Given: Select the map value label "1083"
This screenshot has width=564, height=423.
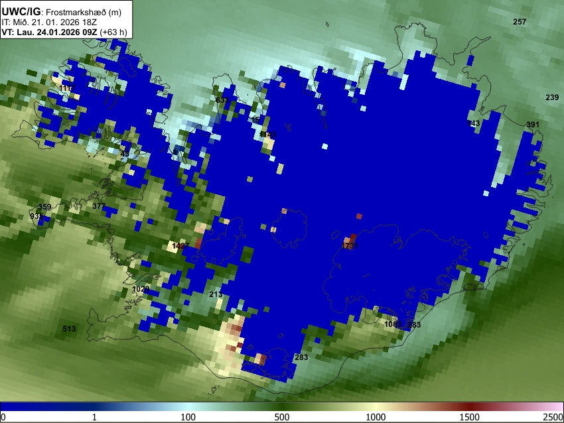Looking at the screenshot, I should tap(393, 324).
